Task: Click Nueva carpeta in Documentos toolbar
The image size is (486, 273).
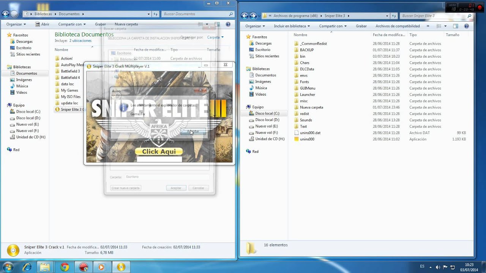Action: click(126, 24)
